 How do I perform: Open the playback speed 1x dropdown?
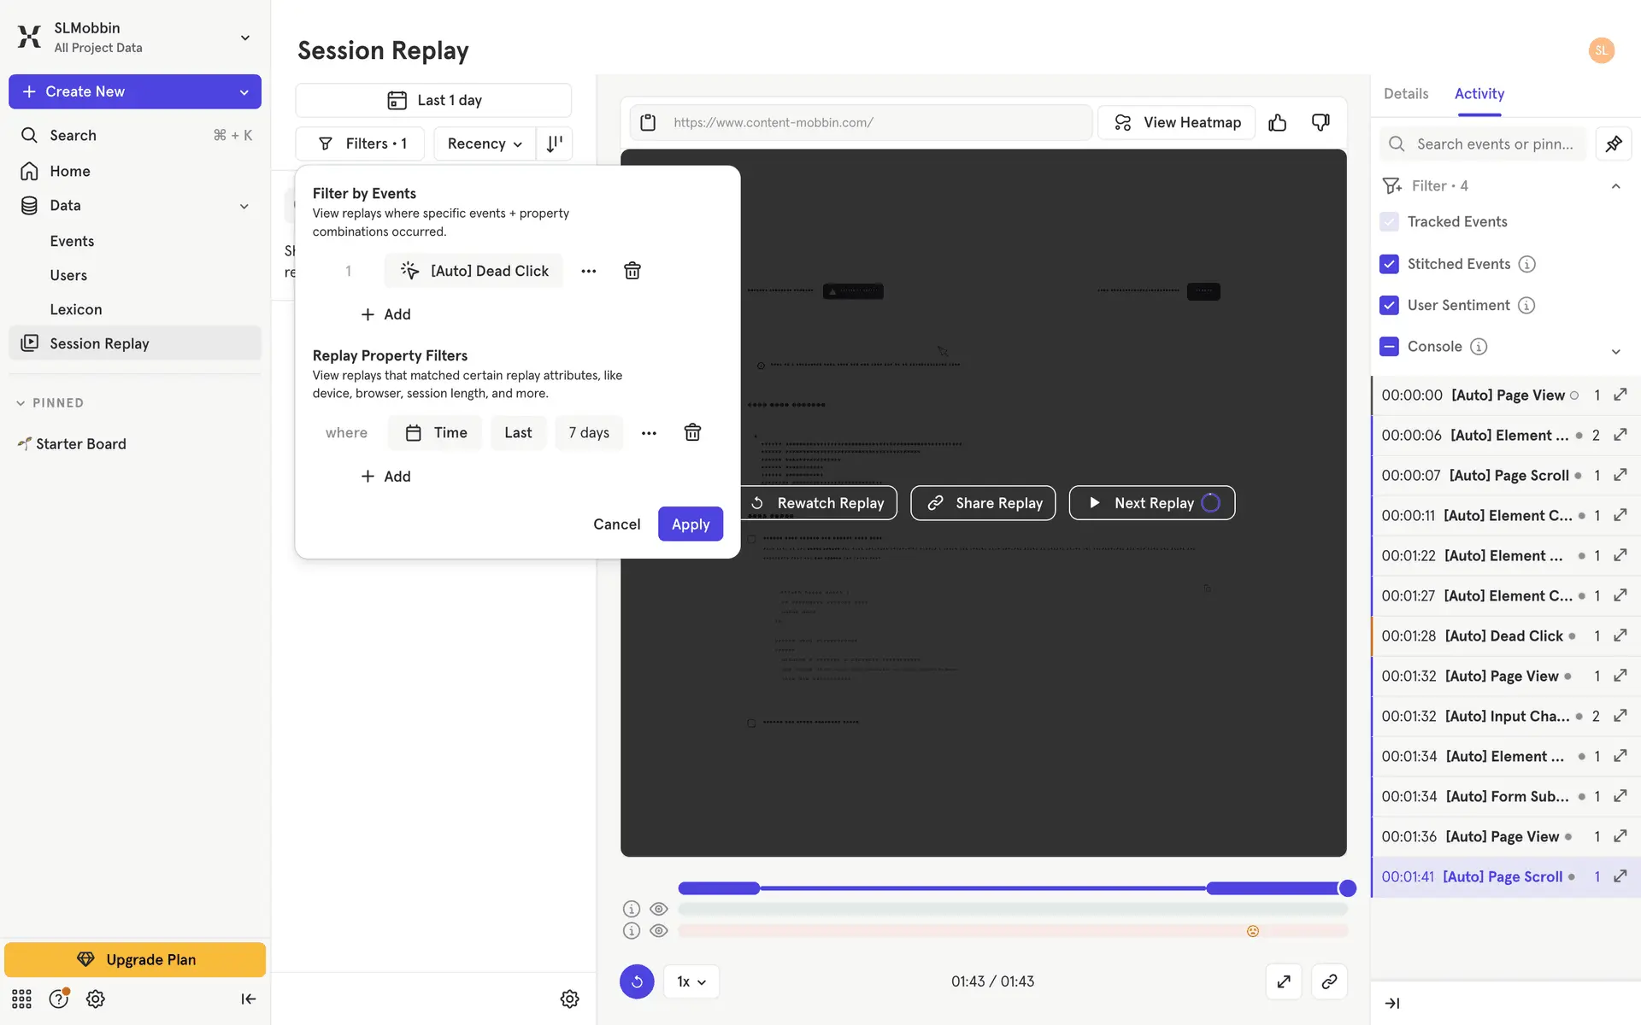tap(691, 981)
